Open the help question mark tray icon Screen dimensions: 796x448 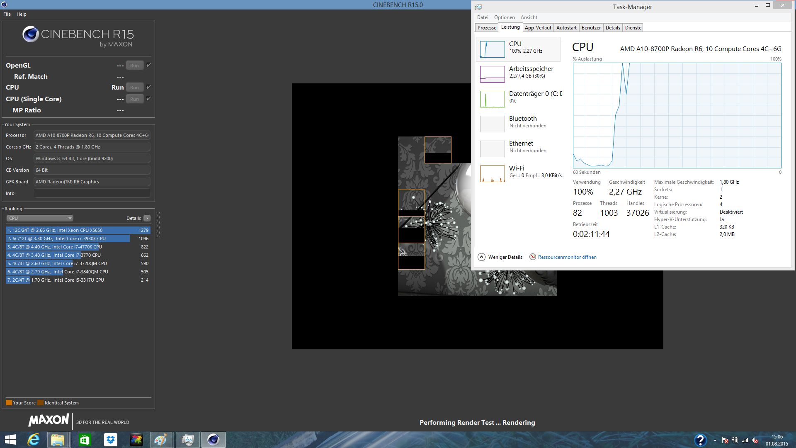700,440
